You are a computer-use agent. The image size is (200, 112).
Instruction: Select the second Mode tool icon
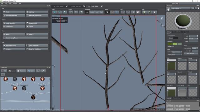click(x=112, y=12)
